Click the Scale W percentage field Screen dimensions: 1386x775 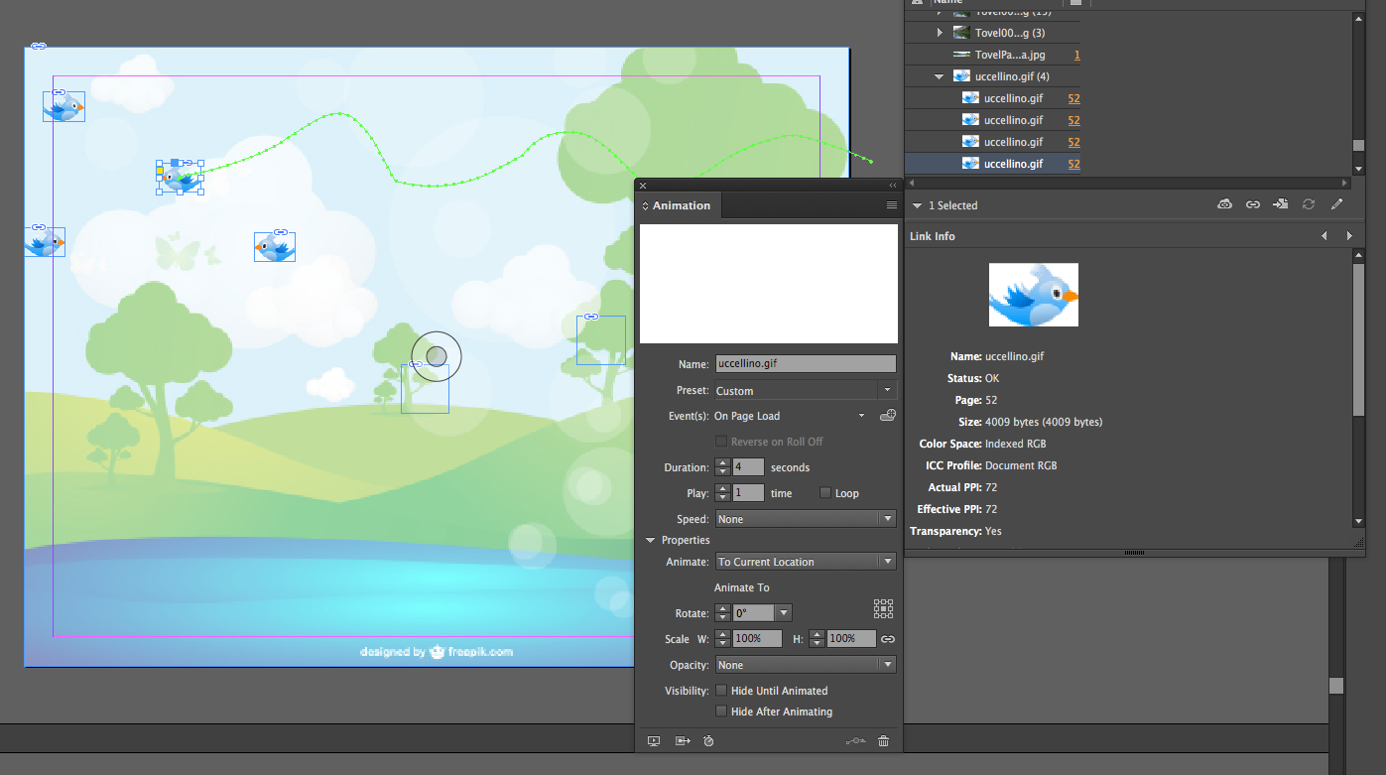[x=757, y=639]
